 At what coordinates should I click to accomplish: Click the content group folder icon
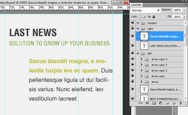[x=143, y=23]
